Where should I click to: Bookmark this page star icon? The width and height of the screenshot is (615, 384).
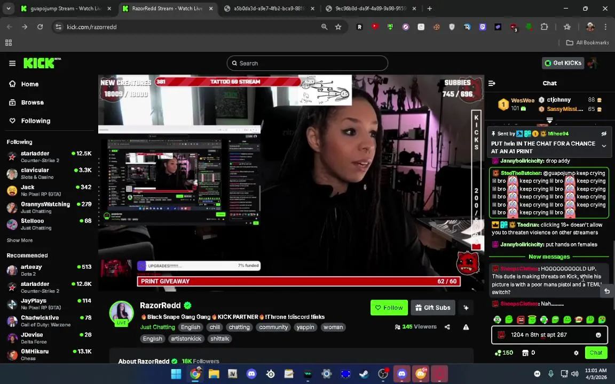[x=338, y=27]
